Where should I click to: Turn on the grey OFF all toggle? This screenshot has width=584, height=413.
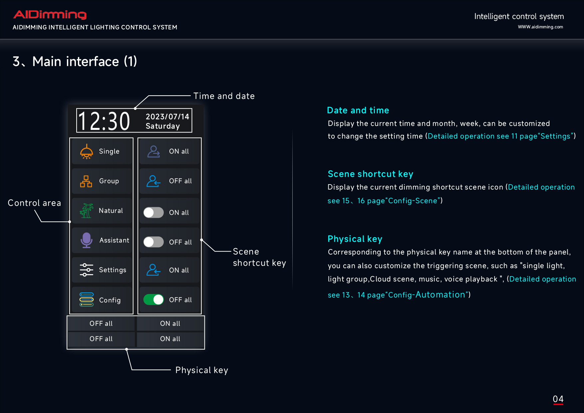pos(153,242)
